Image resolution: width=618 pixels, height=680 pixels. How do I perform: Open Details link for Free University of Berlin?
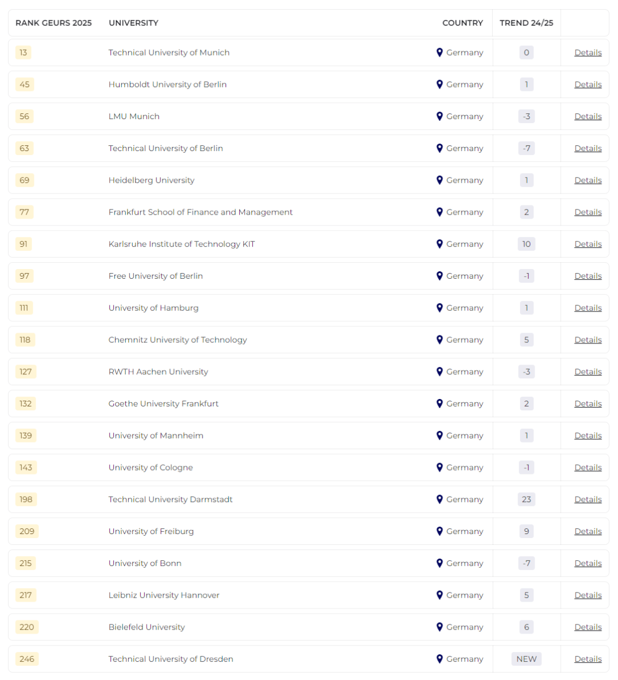(x=588, y=276)
